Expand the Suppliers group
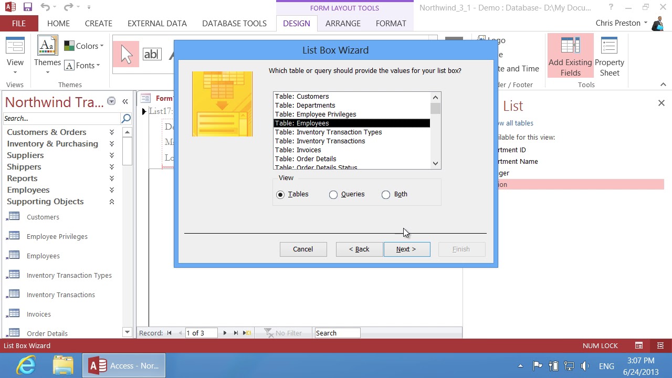The width and height of the screenshot is (672, 378). click(x=112, y=155)
